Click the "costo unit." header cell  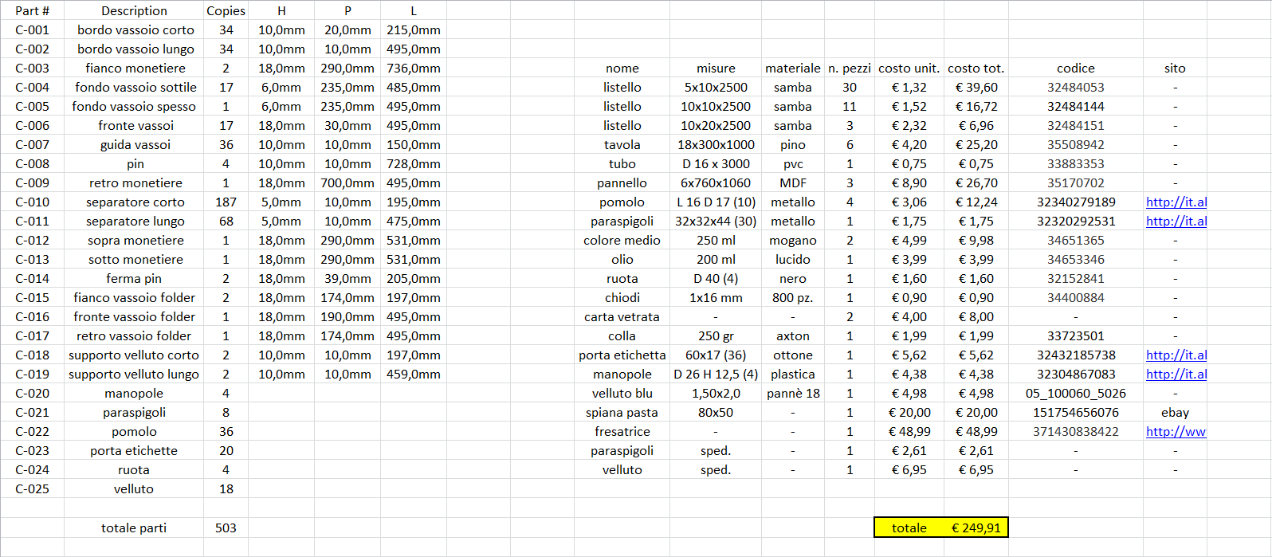(909, 69)
